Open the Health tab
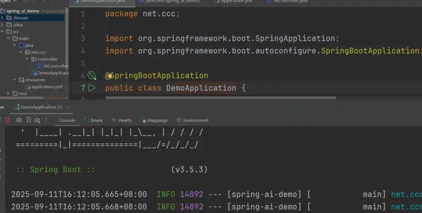This screenshot has width=422, height=213. pyautogui.click(x=121, y=120)
